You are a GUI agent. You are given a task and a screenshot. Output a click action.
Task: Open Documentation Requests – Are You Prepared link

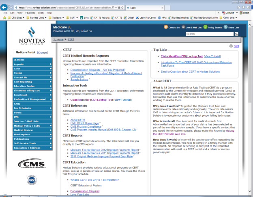(98, 70)
